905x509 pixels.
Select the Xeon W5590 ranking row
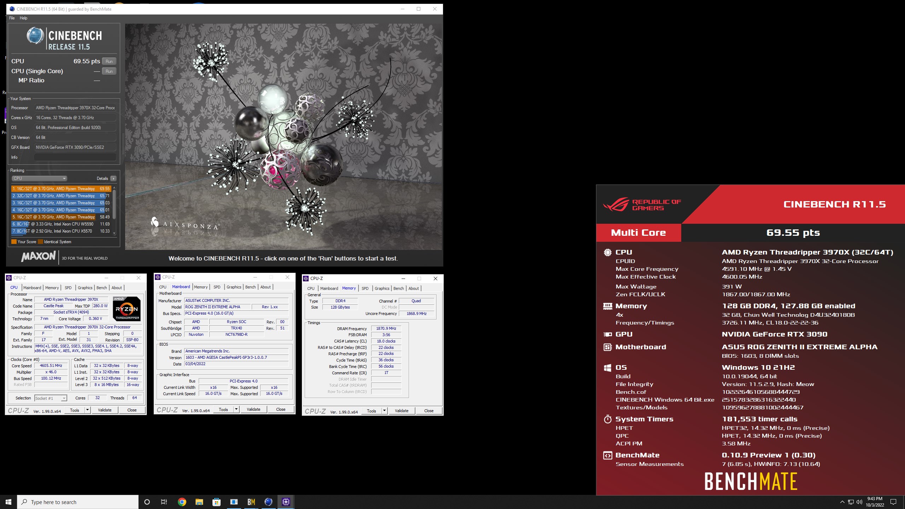pos(61,224)
